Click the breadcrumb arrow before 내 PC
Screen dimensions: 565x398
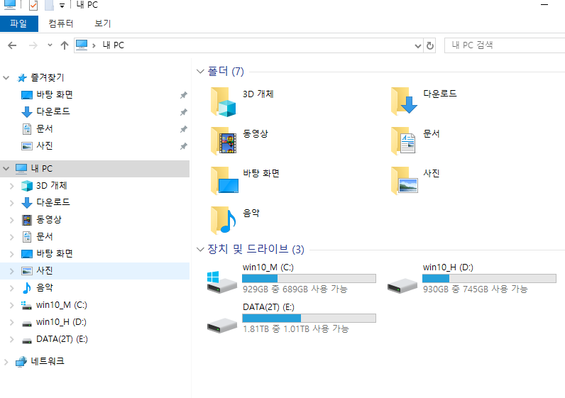(94, 45)
